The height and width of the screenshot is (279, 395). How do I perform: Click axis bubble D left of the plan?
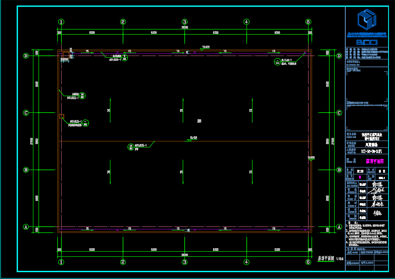tap(26, 56)
